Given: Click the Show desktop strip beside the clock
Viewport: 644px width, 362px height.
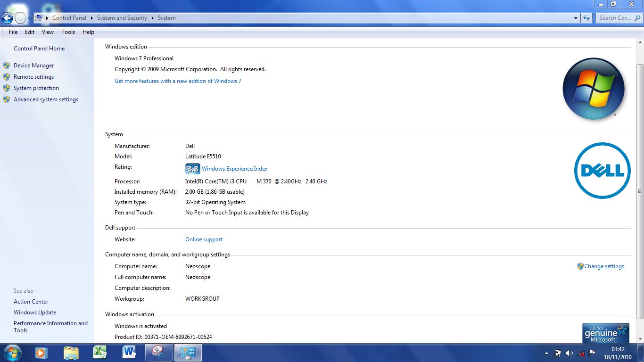Looking at the screenshot, I should (641, 353).
